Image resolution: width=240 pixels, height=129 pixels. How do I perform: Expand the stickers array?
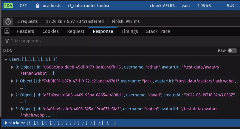(x=6, y=123)
